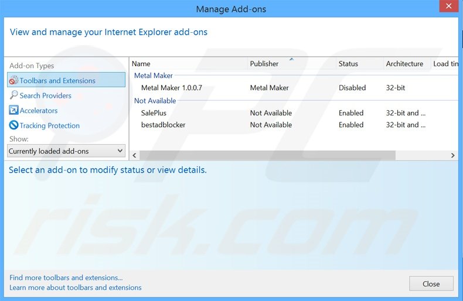Screen dimensions: 463x301
Task: Click the Accelerators arrow icon
Action: [13, 110]
